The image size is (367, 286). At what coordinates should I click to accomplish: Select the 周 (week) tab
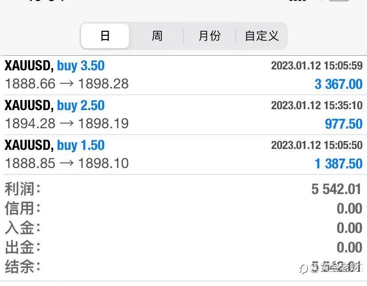pos(157,36)
